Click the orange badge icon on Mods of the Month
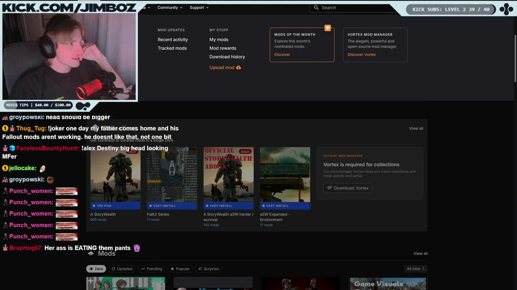Image resolution: width=517 pixels, height=290 pixels. pyautogui.click(x=328, y=28)
